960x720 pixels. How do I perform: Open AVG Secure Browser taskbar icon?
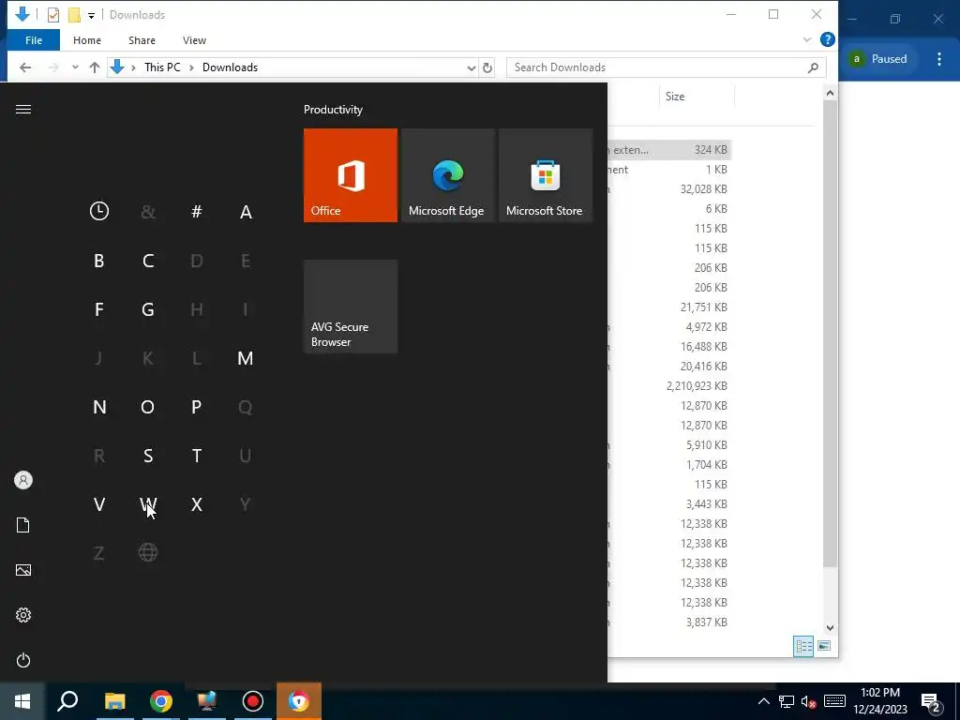coord(299,701)
